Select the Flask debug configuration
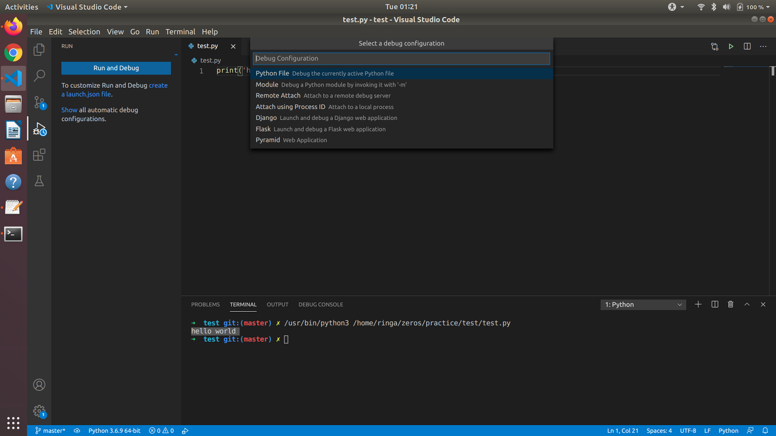 pyautogui.click(x=401, y=129)
